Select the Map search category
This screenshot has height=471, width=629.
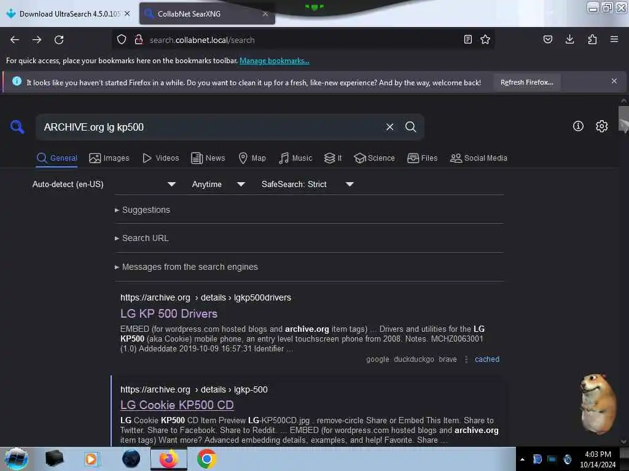pyautogui.click(x=252, y=158)
